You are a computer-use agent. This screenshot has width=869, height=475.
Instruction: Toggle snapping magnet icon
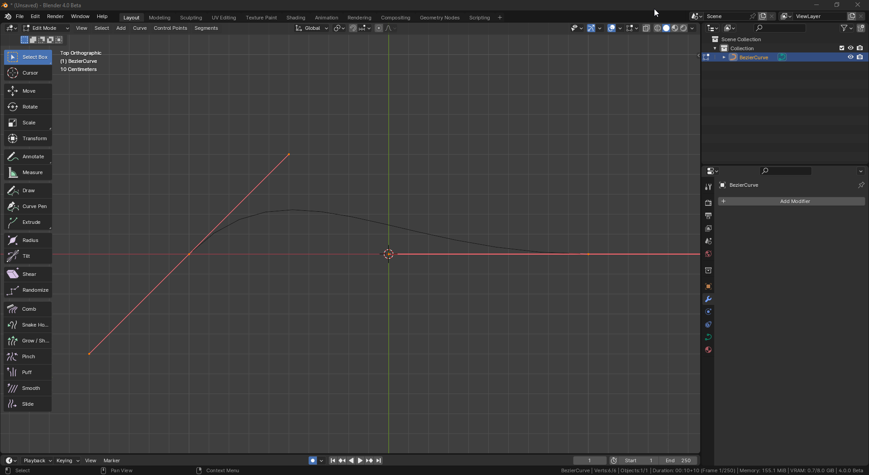pyautogui.click(x=353, y=28)
